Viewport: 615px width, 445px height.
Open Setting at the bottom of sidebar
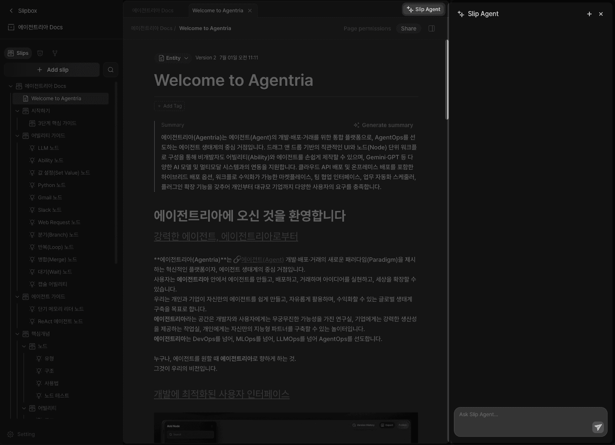coord(21,434)
